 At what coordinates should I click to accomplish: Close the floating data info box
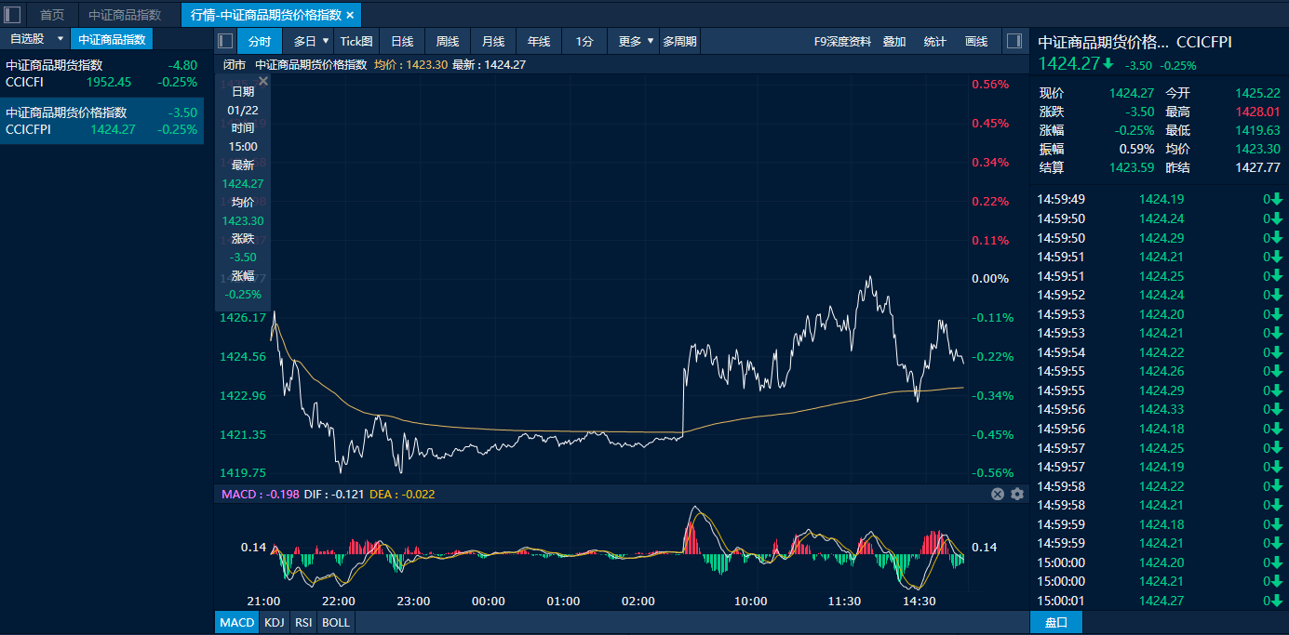(x=263, y=82)
